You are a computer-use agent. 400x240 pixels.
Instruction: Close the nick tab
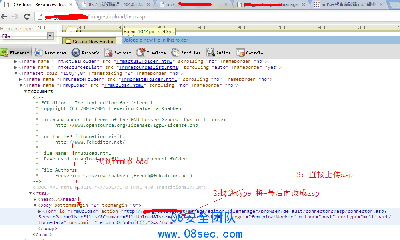pyautogui.click(x=226, y=4)
